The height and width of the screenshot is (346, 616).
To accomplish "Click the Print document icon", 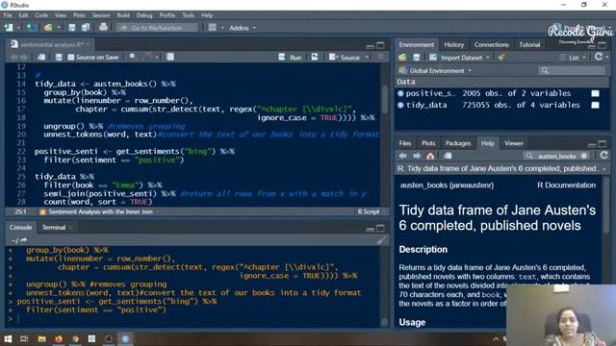I will tap(103, 28).
